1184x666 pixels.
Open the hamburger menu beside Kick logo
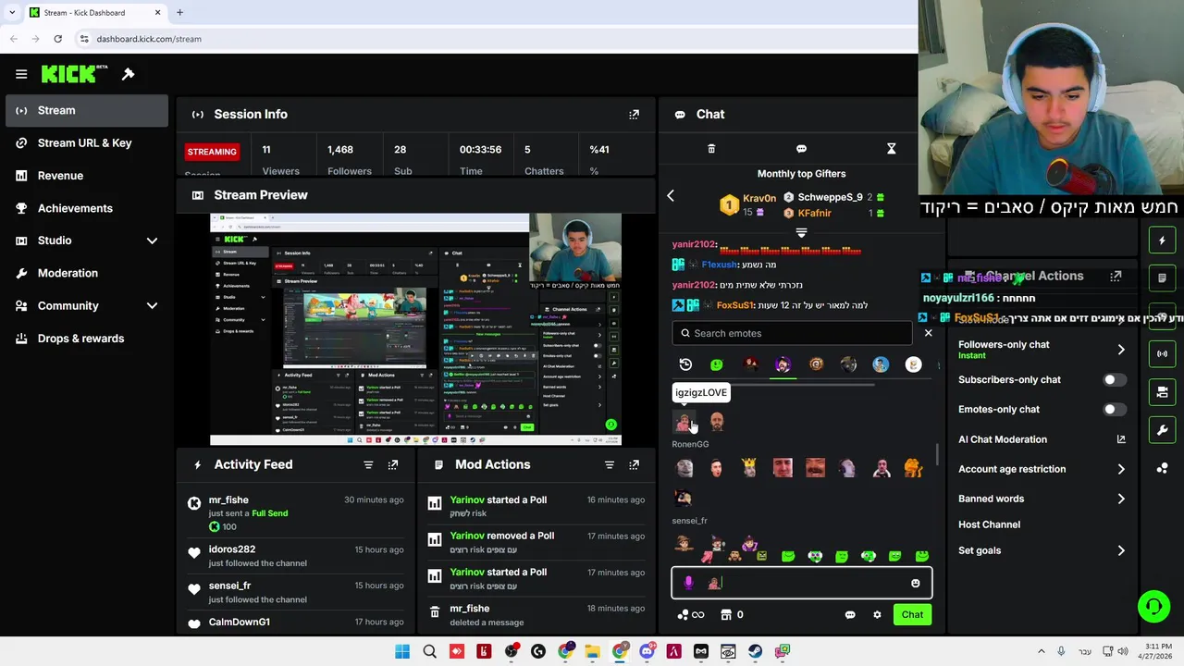click(21, 74)
